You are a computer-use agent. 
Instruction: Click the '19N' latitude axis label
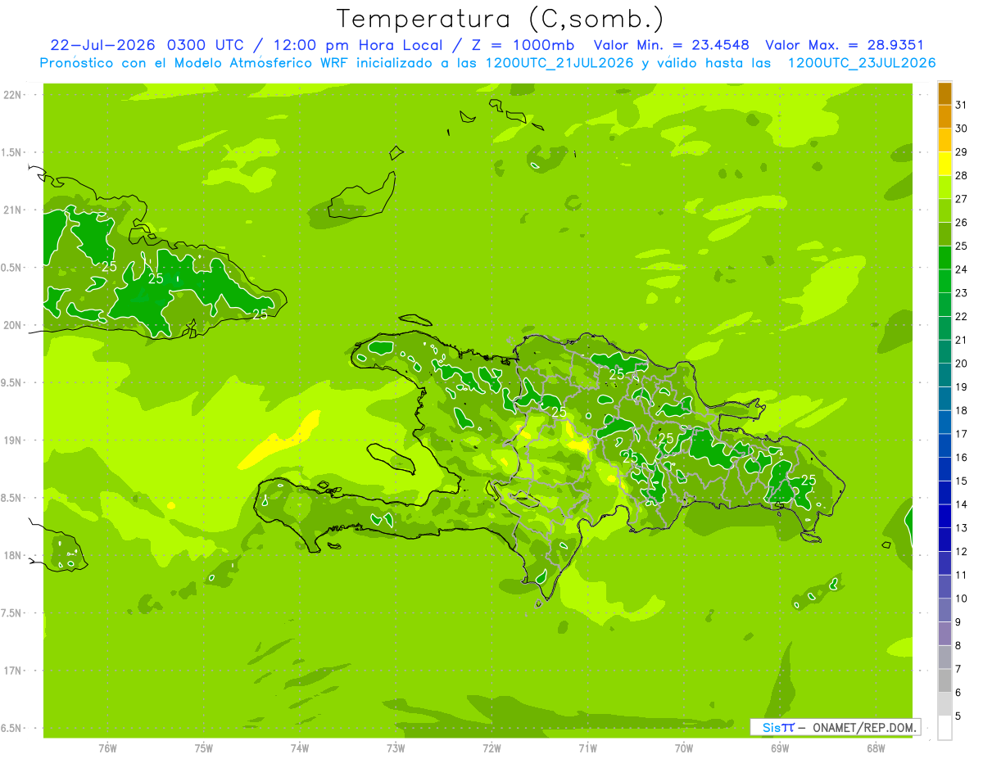[x=12, y=440]
